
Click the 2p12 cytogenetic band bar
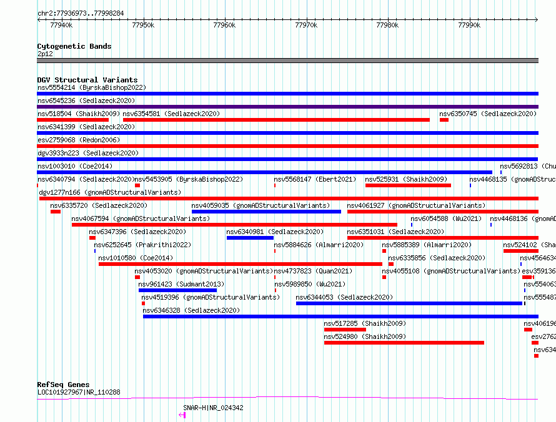287,61
